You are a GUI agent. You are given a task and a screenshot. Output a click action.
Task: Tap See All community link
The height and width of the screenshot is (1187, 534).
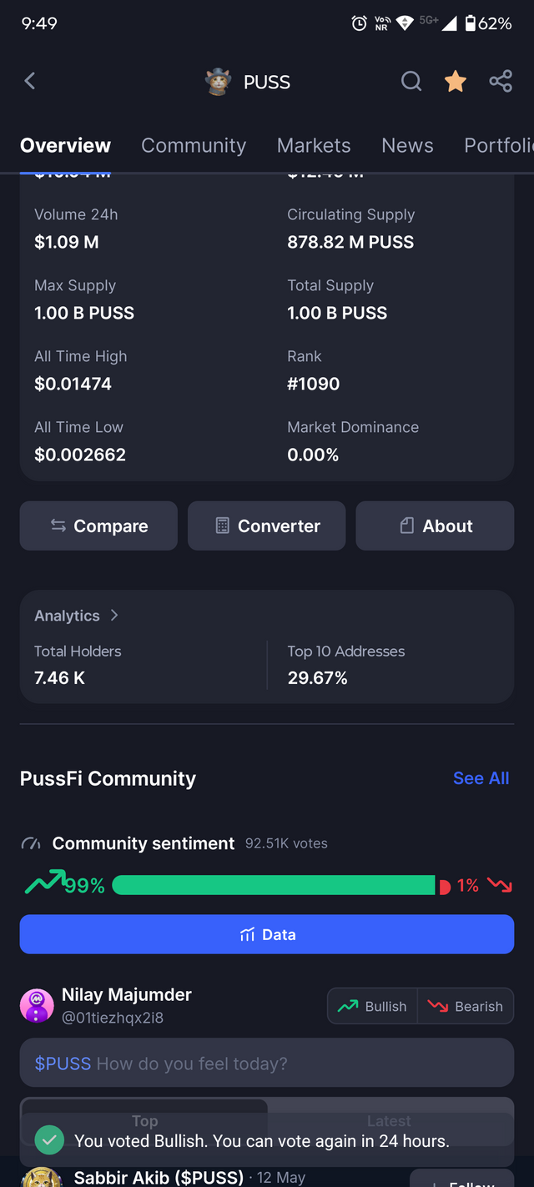pyautogui.click(x=481, y=778)
